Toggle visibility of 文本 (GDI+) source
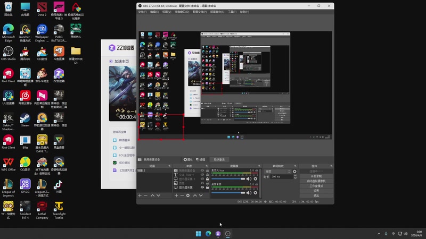This screenshot has width=426, height=239. coord(202,175)
